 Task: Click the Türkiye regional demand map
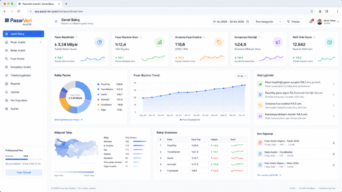pos(76,148)
